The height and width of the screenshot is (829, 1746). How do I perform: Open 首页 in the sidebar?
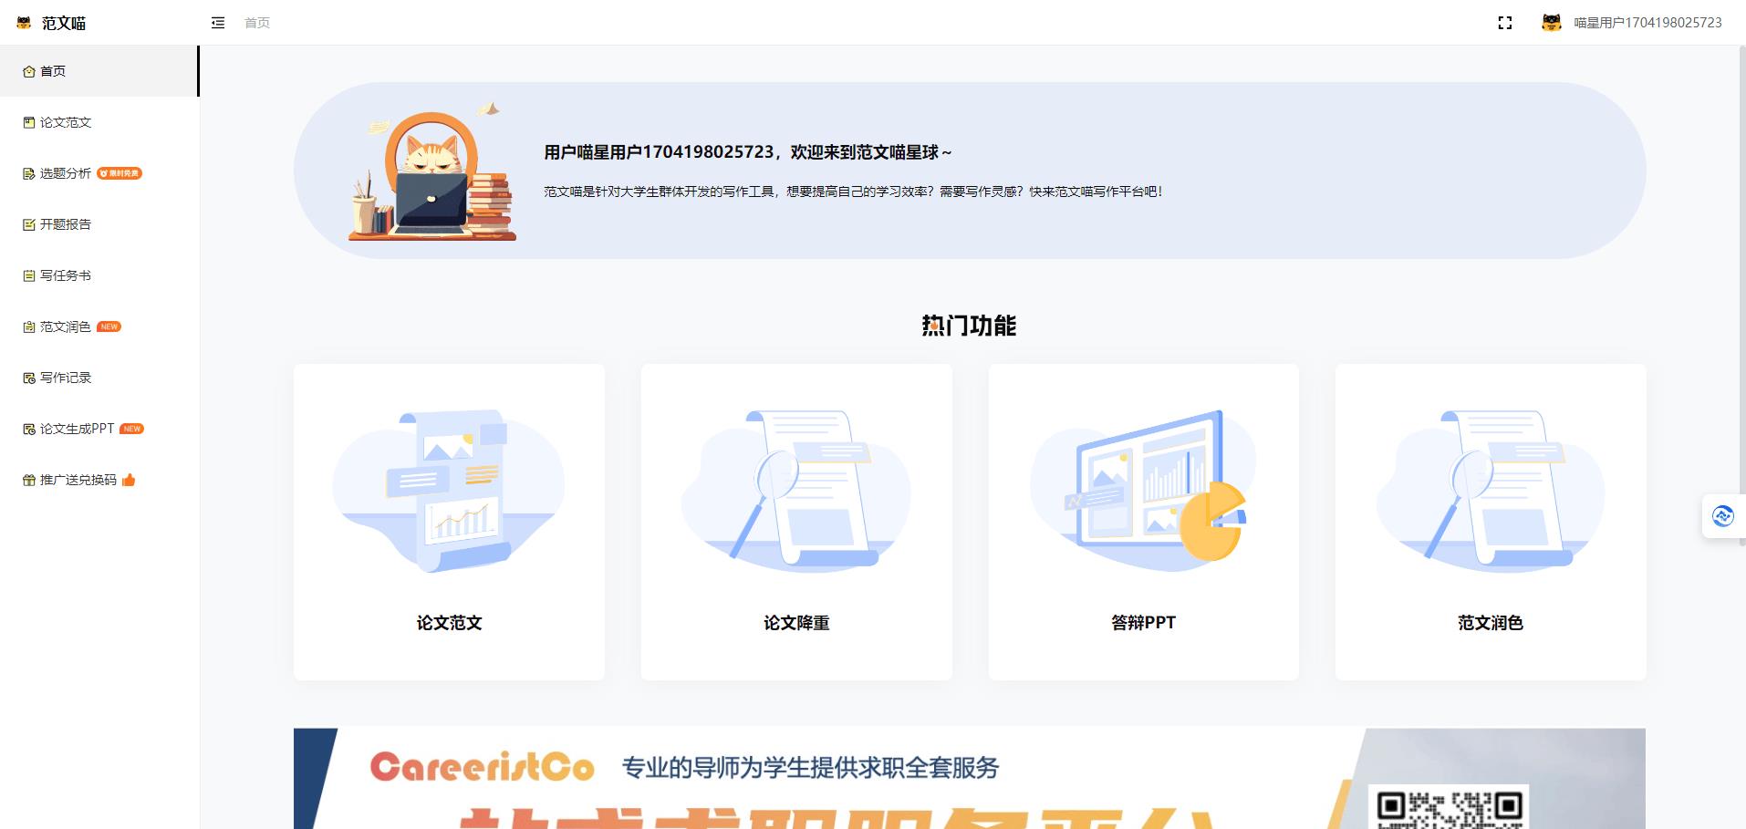[53, 71]
